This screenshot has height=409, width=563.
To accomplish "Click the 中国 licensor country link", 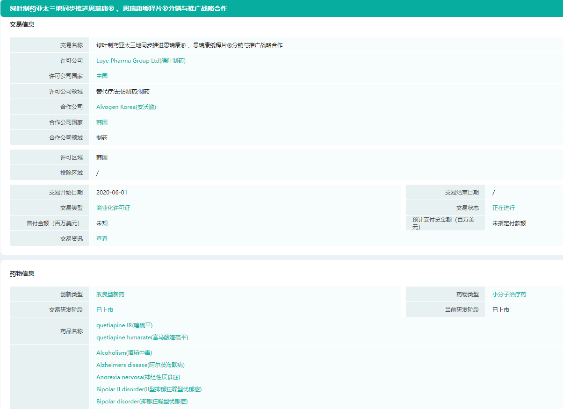I will click(102, 76).
